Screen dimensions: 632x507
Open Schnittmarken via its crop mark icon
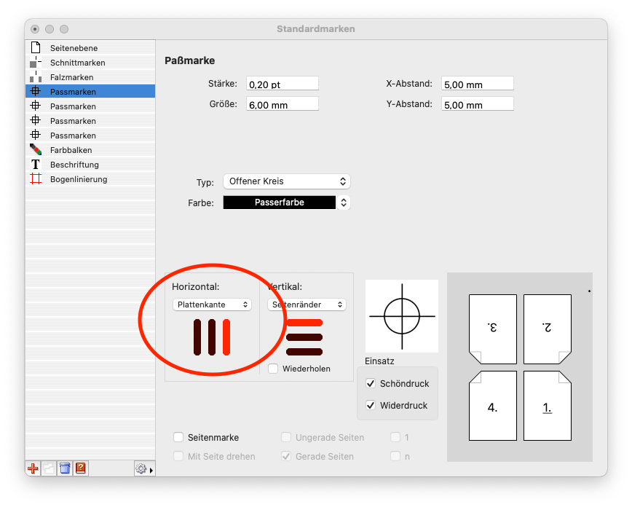[x=36, y=63]
